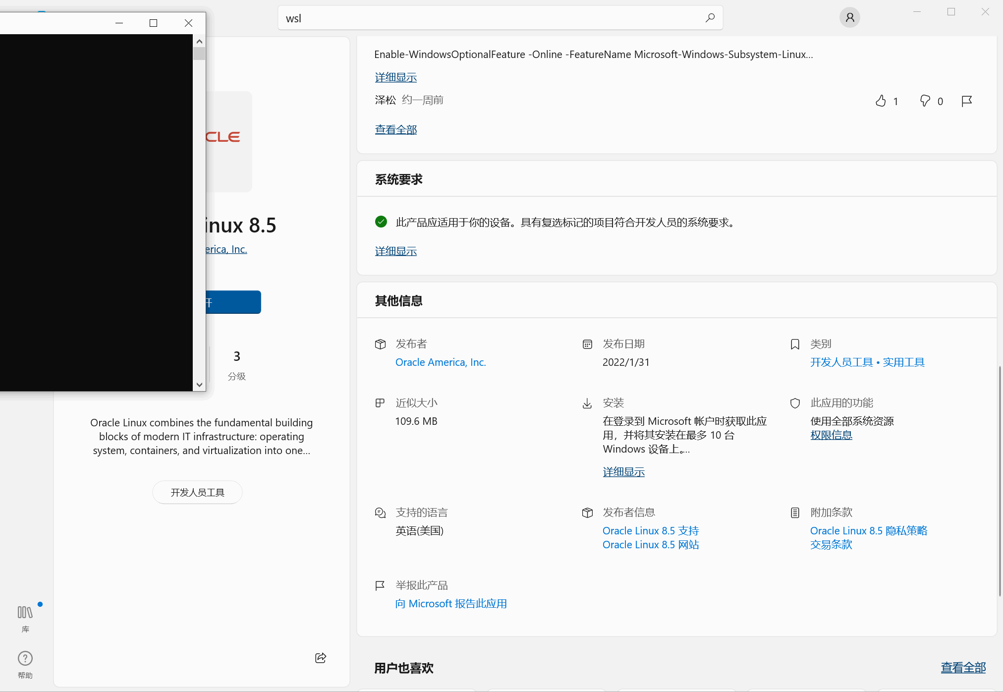Open 查看全部 to view all reviews
Image resolution: width=1003 pixels, height=692 pixels.
click(395, 129)
